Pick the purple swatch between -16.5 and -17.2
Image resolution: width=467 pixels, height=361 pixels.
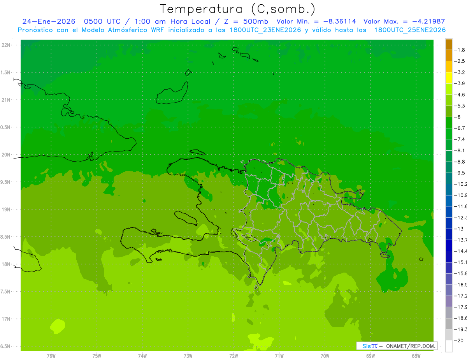tap(449, 290)
